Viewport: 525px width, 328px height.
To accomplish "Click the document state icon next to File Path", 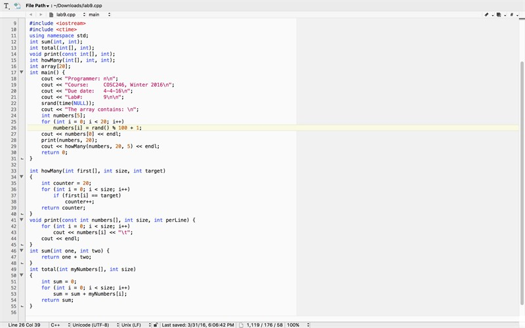I will click(17, 6).
